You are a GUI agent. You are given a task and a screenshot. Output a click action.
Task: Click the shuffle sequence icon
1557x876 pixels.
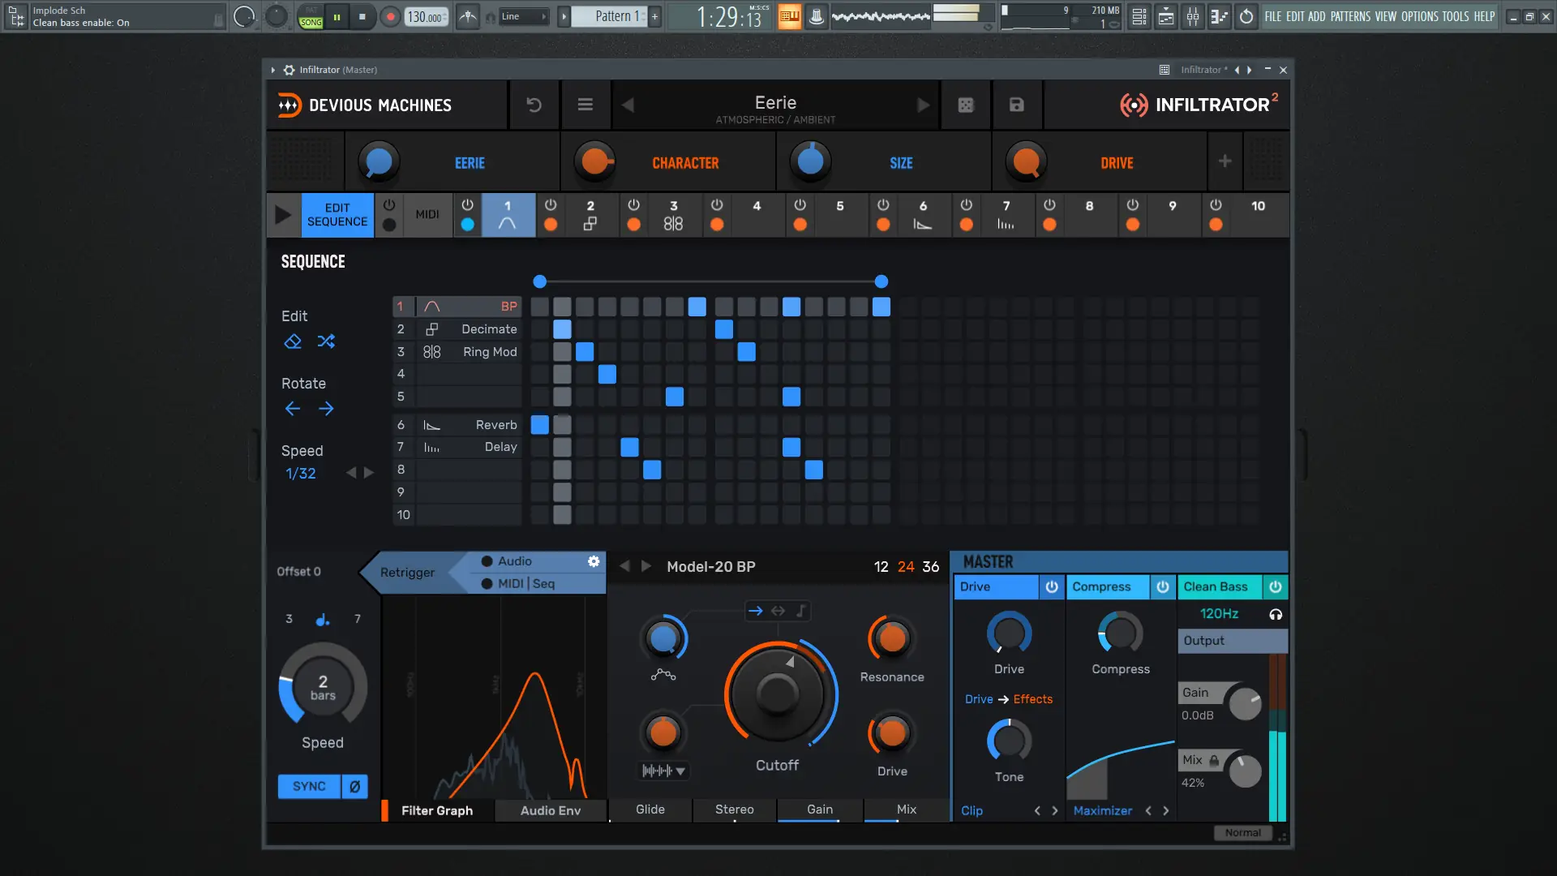(x=326, y=341)
